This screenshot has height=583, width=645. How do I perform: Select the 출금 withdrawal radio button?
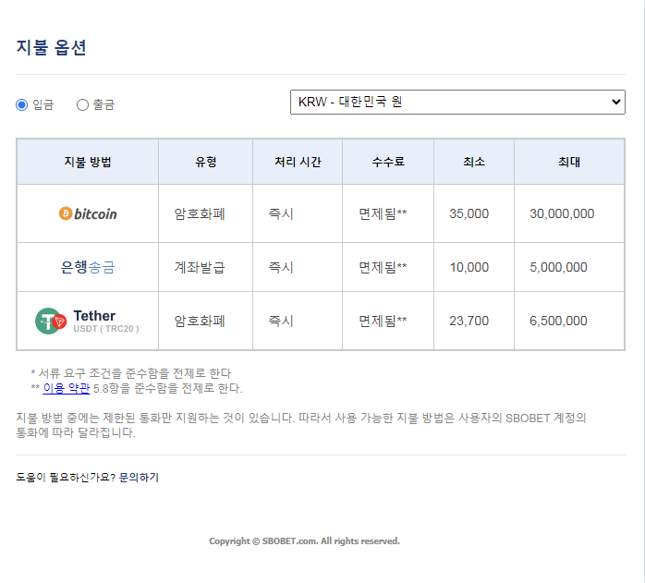[x=82, y=105]
